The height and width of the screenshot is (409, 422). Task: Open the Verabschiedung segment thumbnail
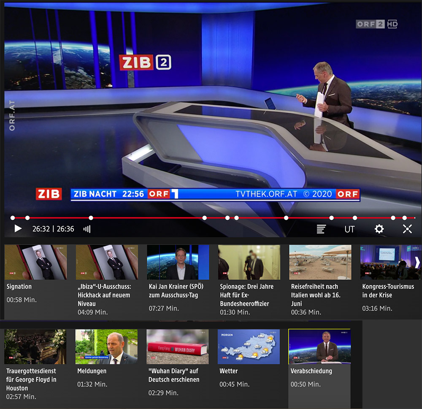pos(319,346)
